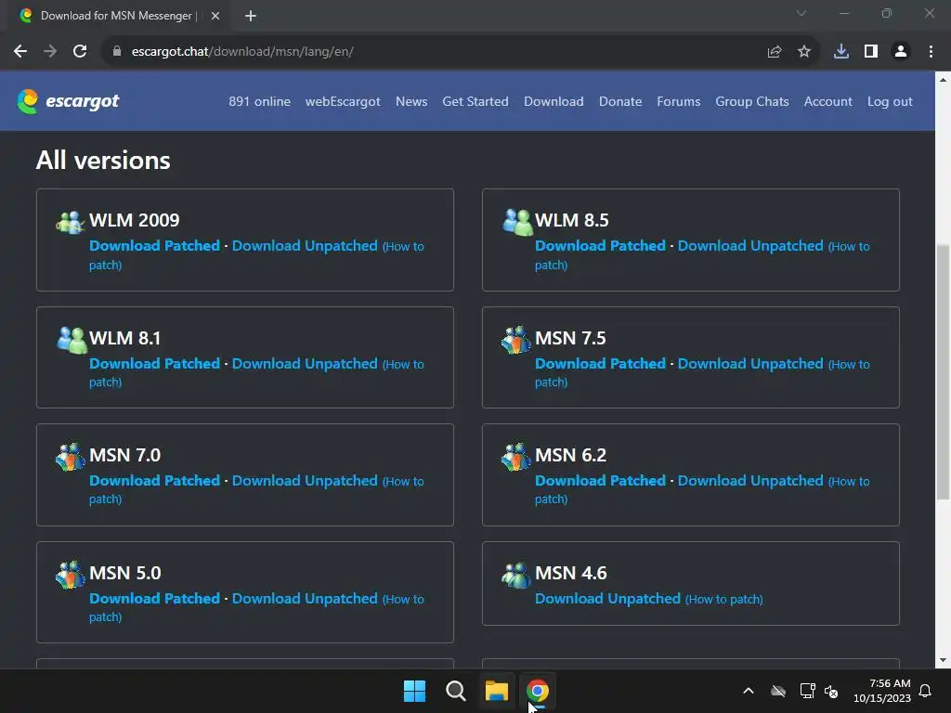Viewport: 951px width, 713px height.
Task: Download Patched WLM 2009
Action: coord(155,245)
